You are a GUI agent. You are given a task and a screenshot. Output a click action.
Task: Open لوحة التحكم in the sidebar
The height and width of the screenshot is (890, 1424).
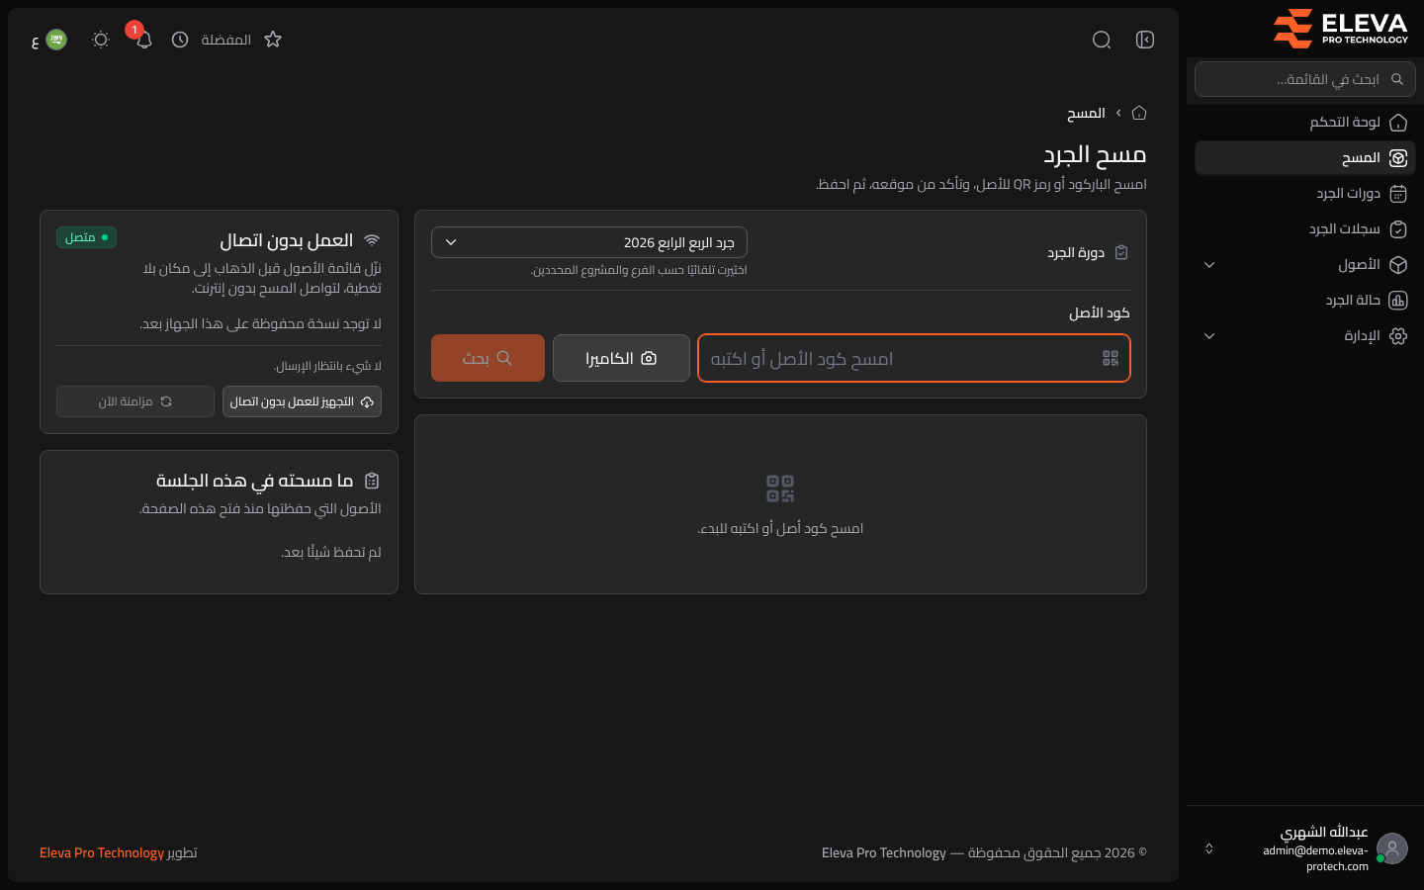click(x=1305, y=123)
